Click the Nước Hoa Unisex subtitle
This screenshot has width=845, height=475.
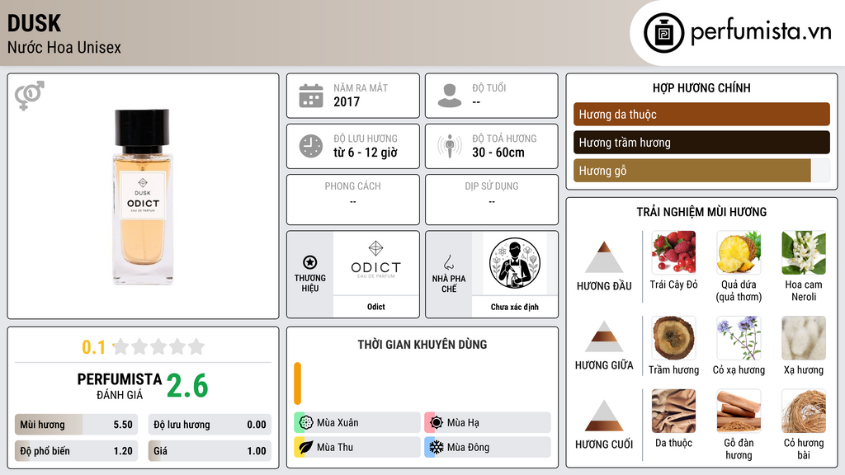[64, 48]
